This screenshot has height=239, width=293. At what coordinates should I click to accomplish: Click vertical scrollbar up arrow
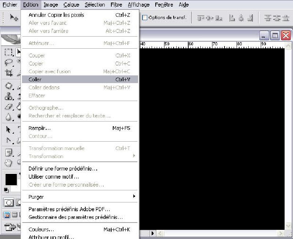288,45
